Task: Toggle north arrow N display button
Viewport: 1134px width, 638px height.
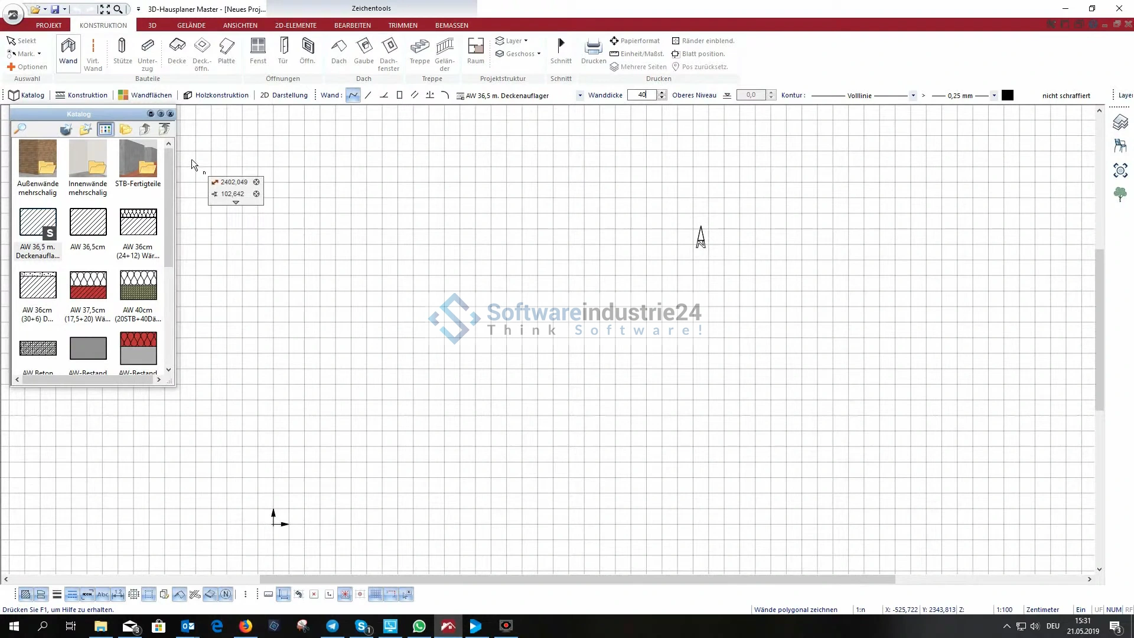Action: [x=226, y=594]
